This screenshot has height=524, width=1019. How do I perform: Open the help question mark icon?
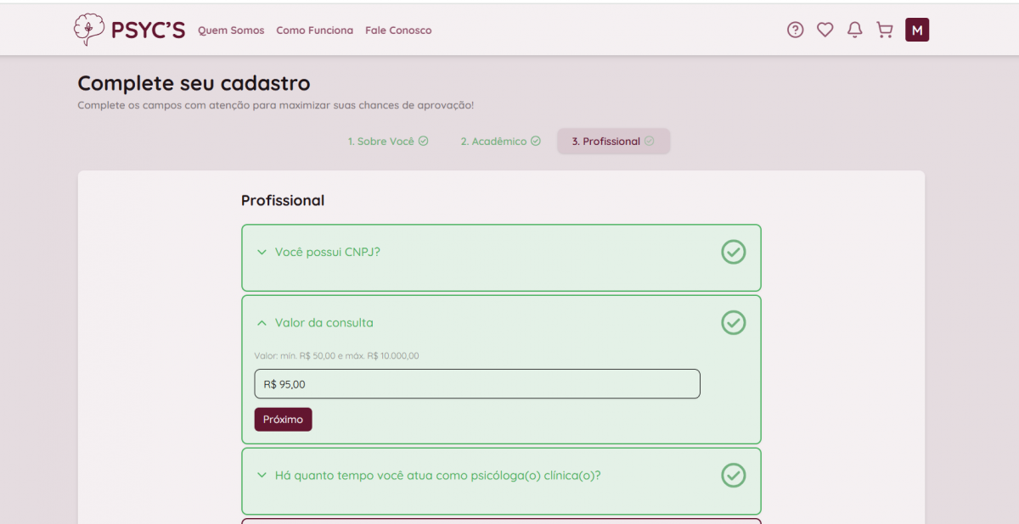(795, 31)
